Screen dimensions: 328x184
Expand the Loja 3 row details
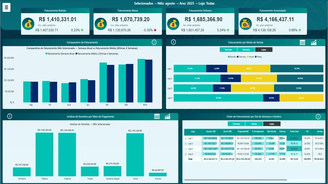coord(186,149)
